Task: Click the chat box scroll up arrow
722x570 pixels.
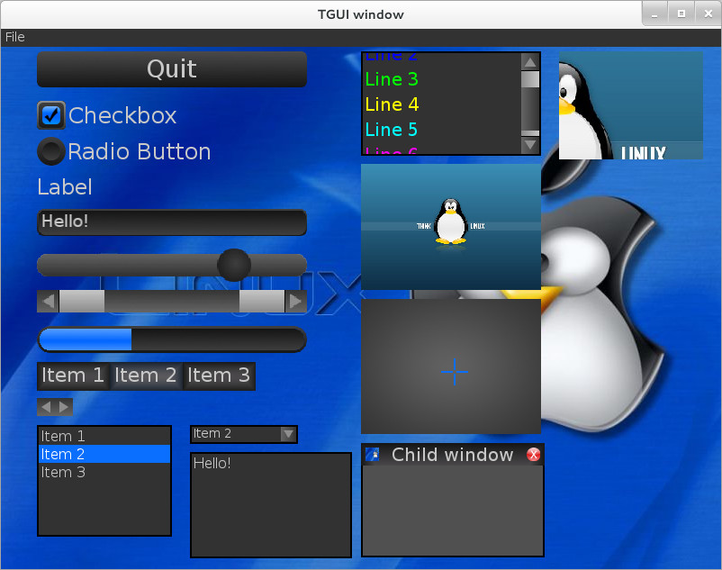Action: coord(530,62)
